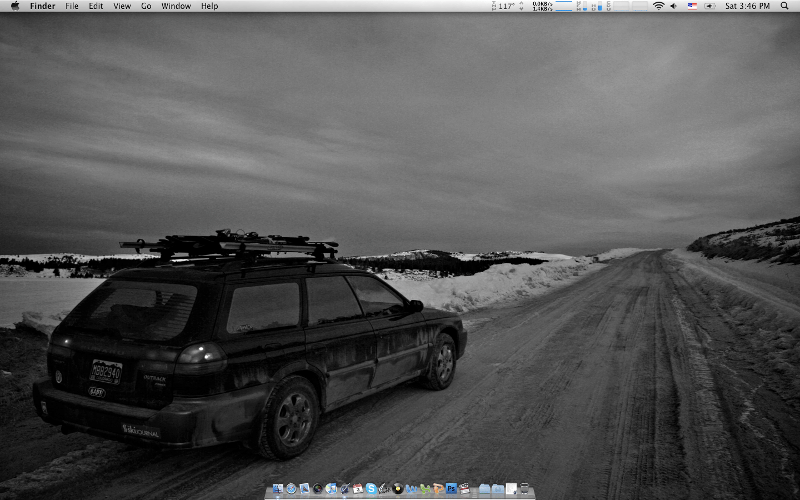Open the Wi-Fi status menu
The width and height of the screenshot is (800, 500).
[659, 6]
